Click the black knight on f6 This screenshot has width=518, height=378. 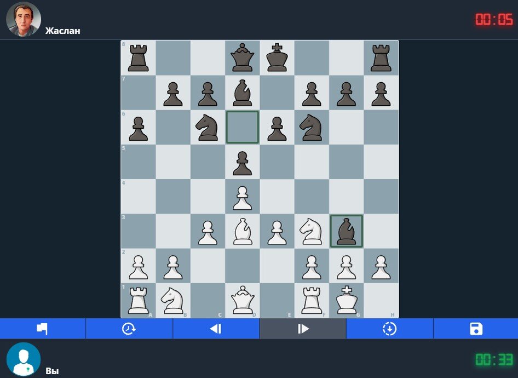(x=312, y=127)
